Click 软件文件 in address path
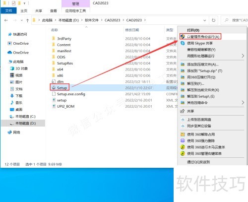 point(92,20)
